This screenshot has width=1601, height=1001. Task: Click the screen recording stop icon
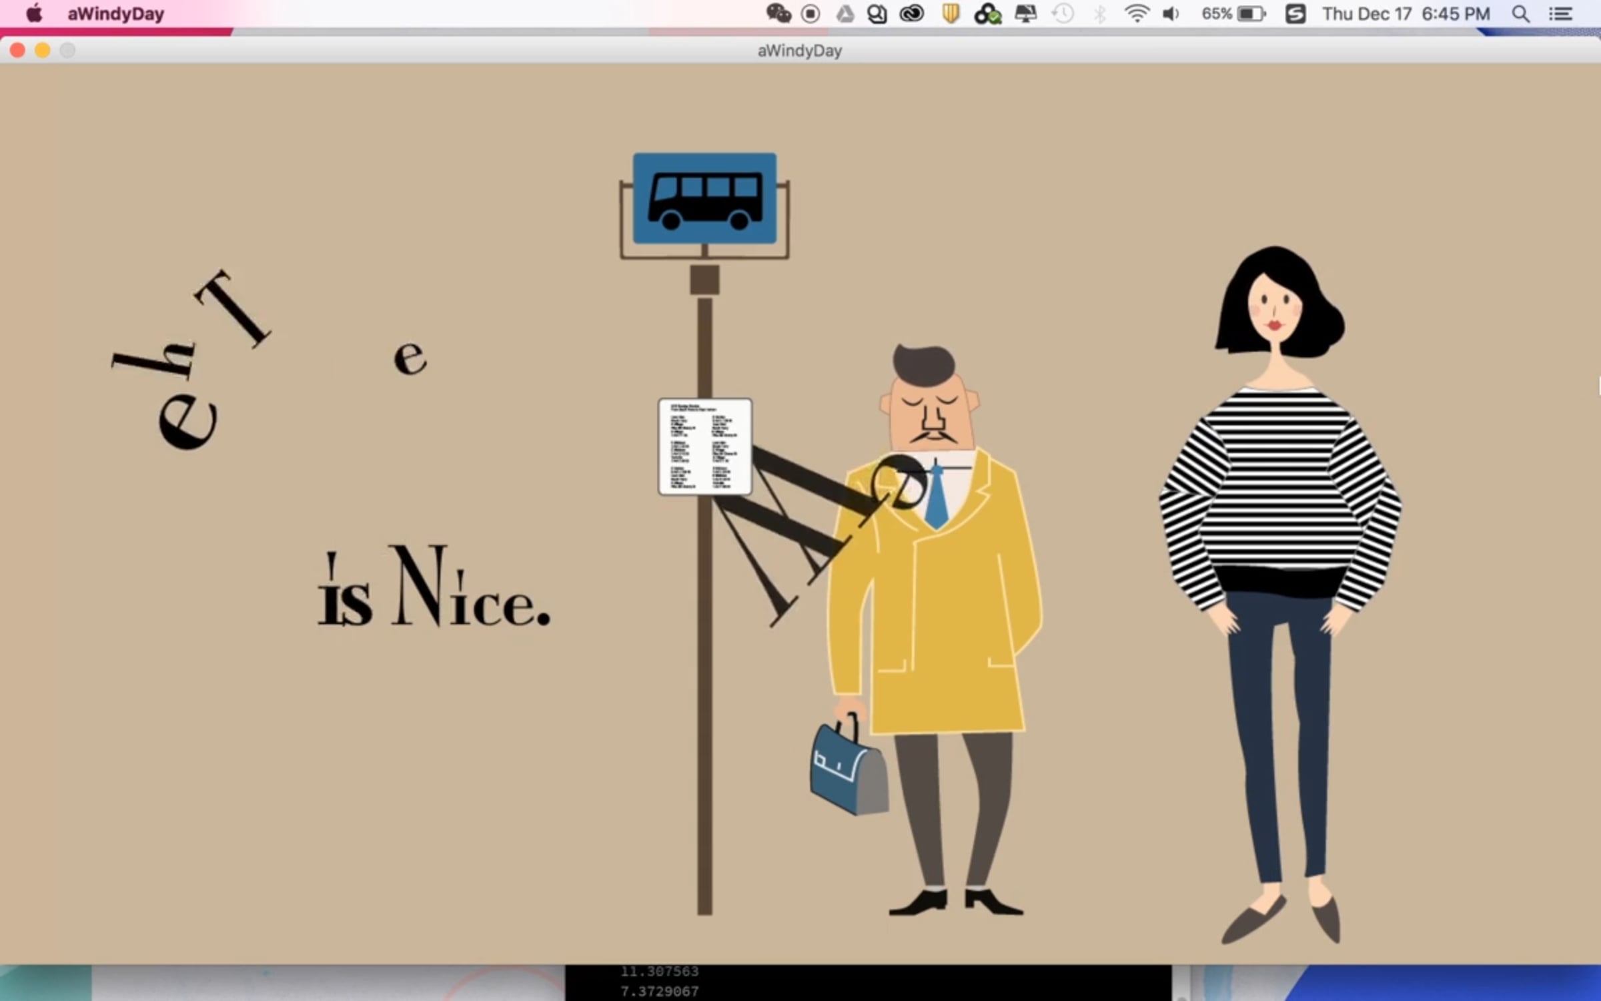click(811, 13)
